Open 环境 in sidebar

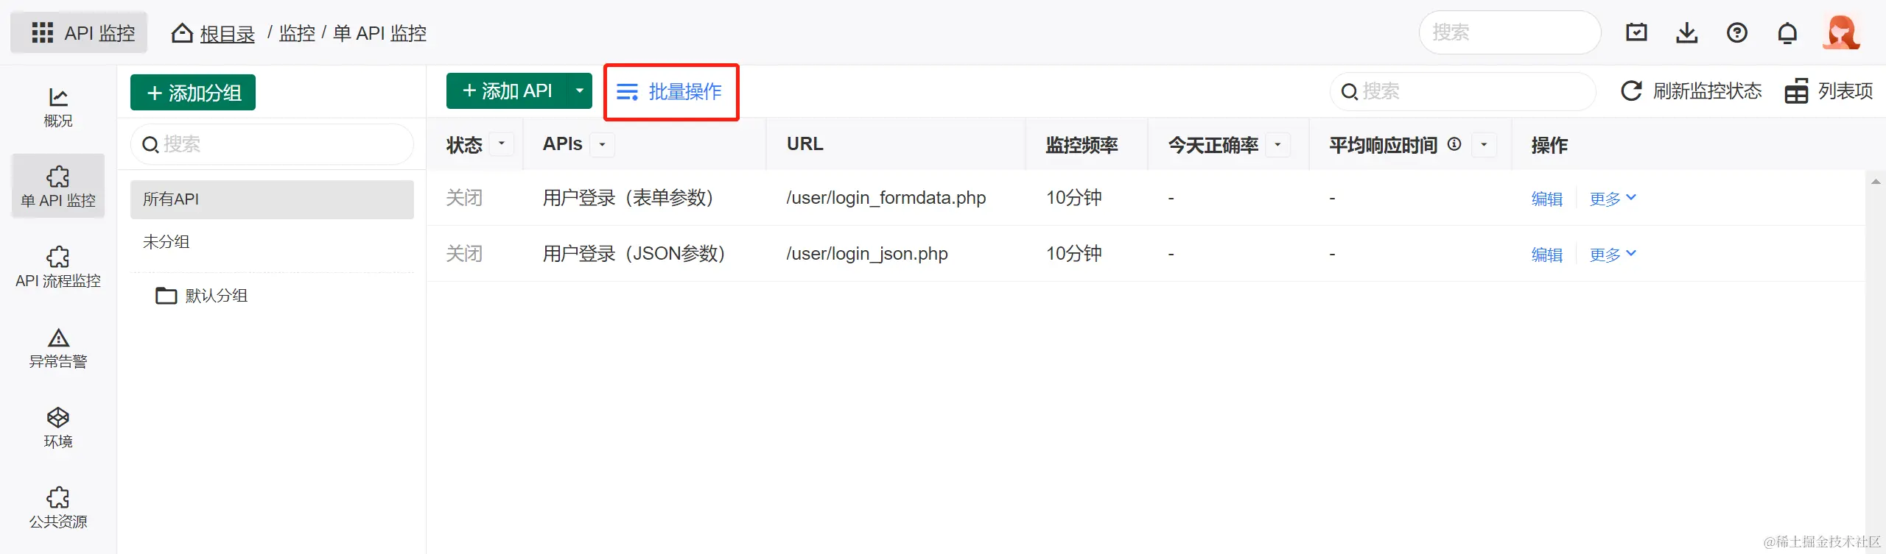58,427
